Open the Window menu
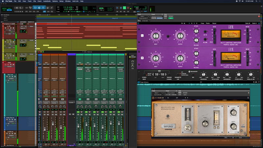This screenshot has width=263, height=148. (68, 1)
